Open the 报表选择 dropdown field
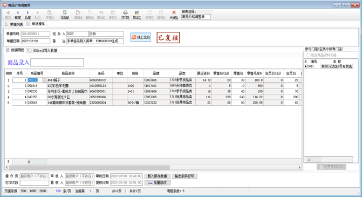This screenshot has width=362, height=197. [196, 17]
